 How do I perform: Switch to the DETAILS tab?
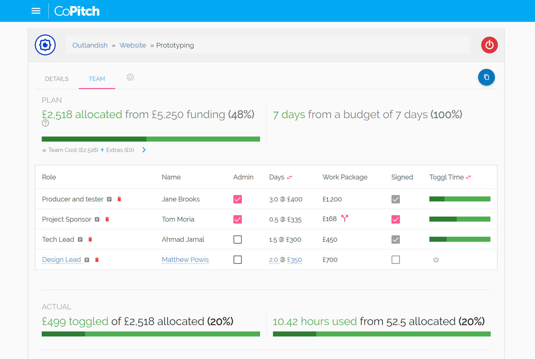pyautogui.click(x=57, y=79)
